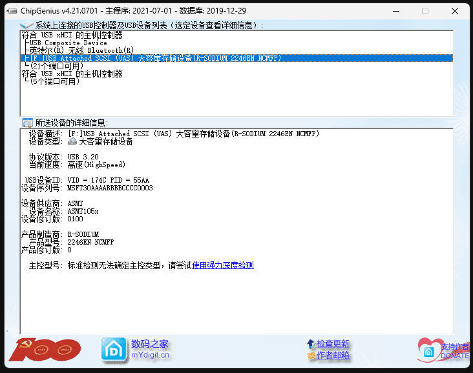Click the 当前速度 高速(HighSpeed) value

(x=96, y=165)
